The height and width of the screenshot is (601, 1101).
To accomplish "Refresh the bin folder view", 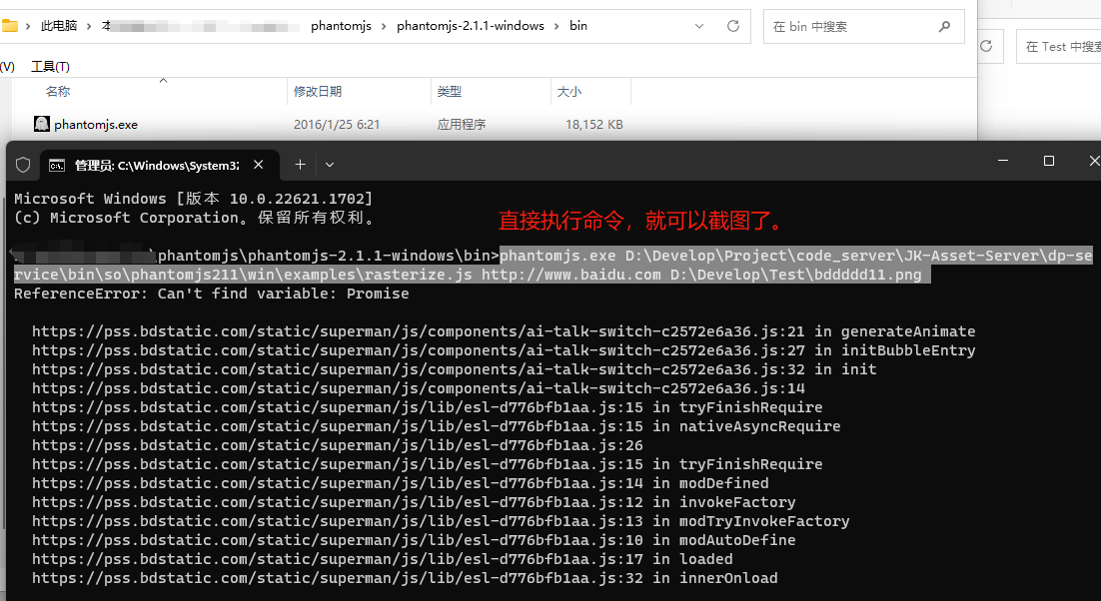I will (733, 26).
